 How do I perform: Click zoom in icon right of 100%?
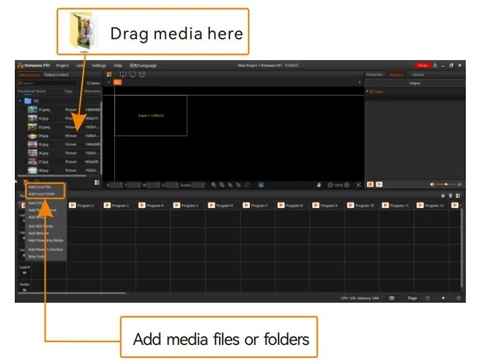pyautogui.click(x=347, y=185)
